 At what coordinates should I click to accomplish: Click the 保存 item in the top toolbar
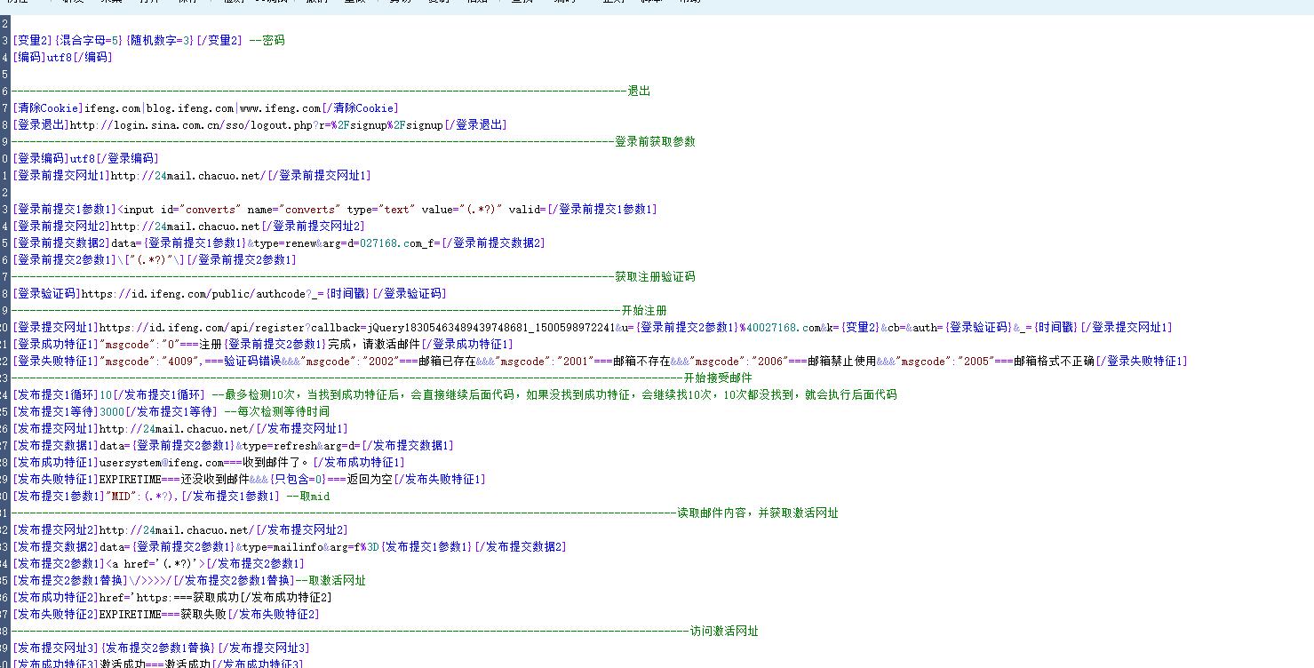[187, 2]
